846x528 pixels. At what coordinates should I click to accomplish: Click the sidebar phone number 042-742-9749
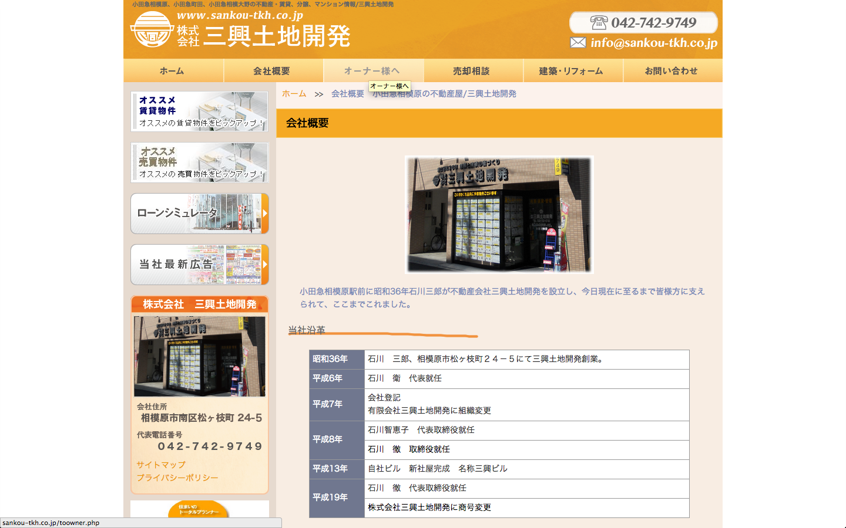click(210, 446)
